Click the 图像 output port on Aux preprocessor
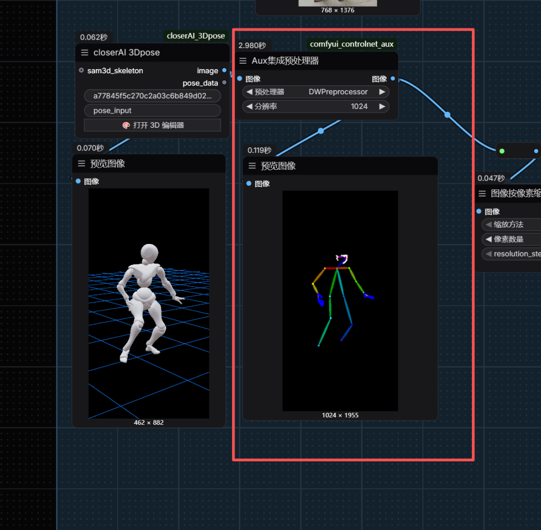Viewport: 541px width, 530px height. point(393,79)
